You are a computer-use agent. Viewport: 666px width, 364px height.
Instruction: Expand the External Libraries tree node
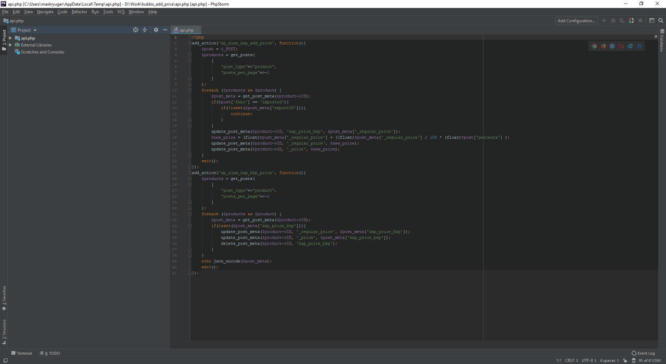tap(10, 45)
